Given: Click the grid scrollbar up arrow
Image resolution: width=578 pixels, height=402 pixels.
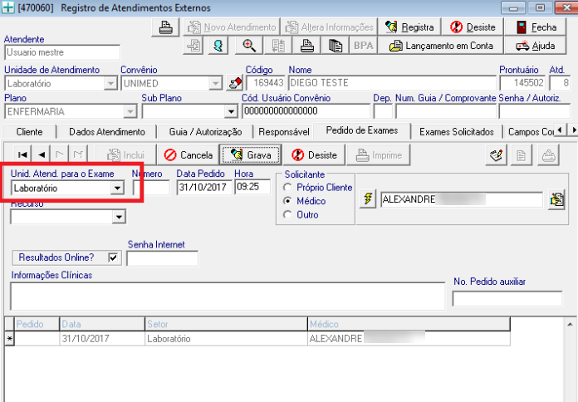Looking at the screenshot, I should coord(570,324).
